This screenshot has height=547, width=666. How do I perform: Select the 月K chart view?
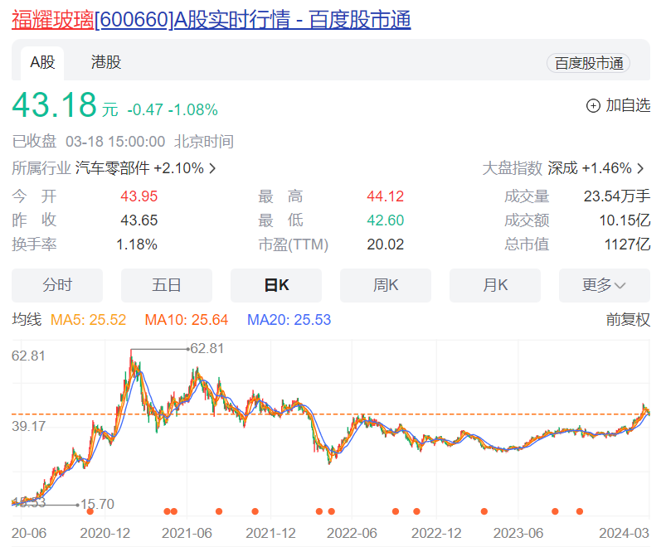point(494,285)
